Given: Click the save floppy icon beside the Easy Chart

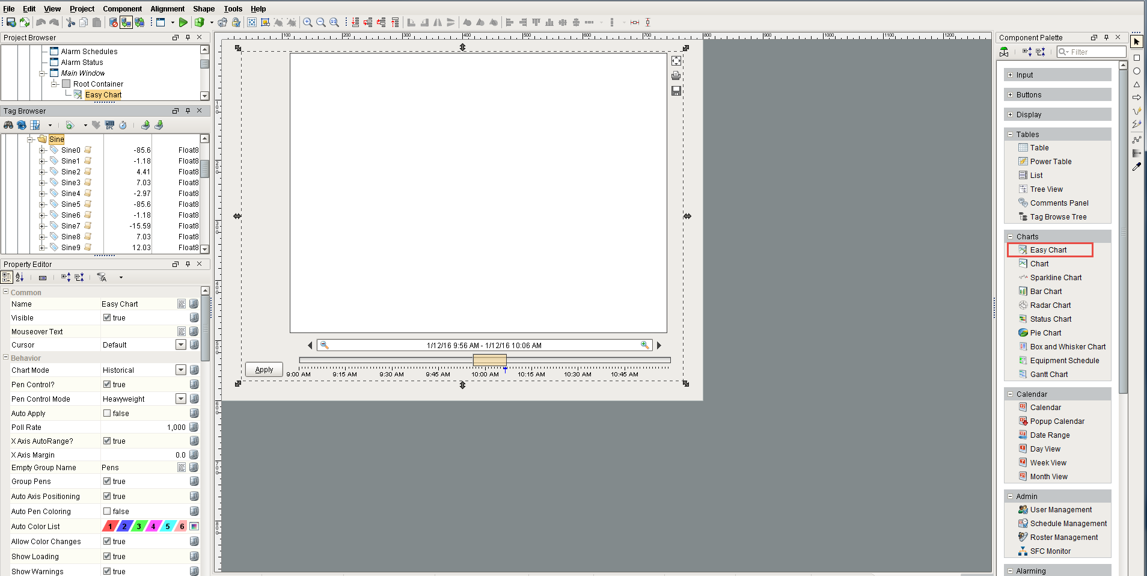Looking at the screenshot, I should pos(676,91).
